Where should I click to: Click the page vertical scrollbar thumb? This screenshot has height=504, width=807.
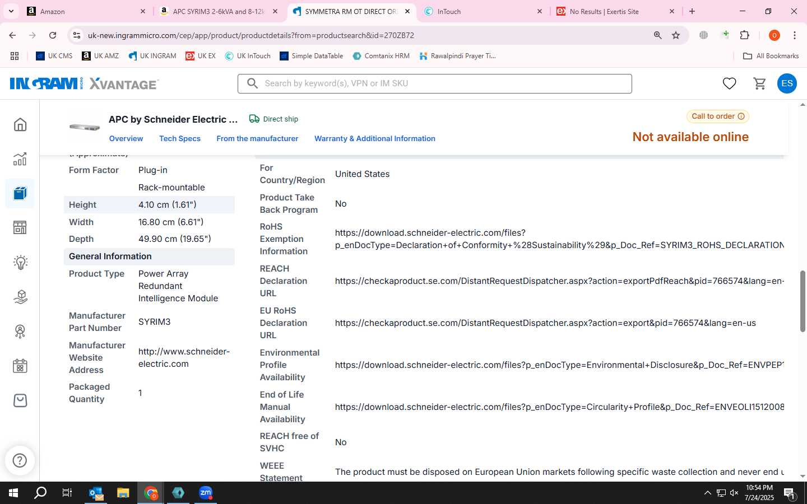point(803,301)
